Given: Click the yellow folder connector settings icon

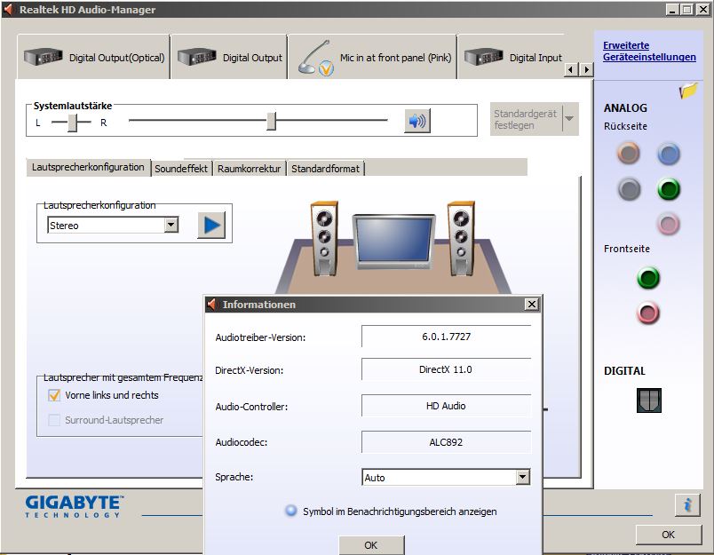Looking at the screenshot, I should 688,91.
